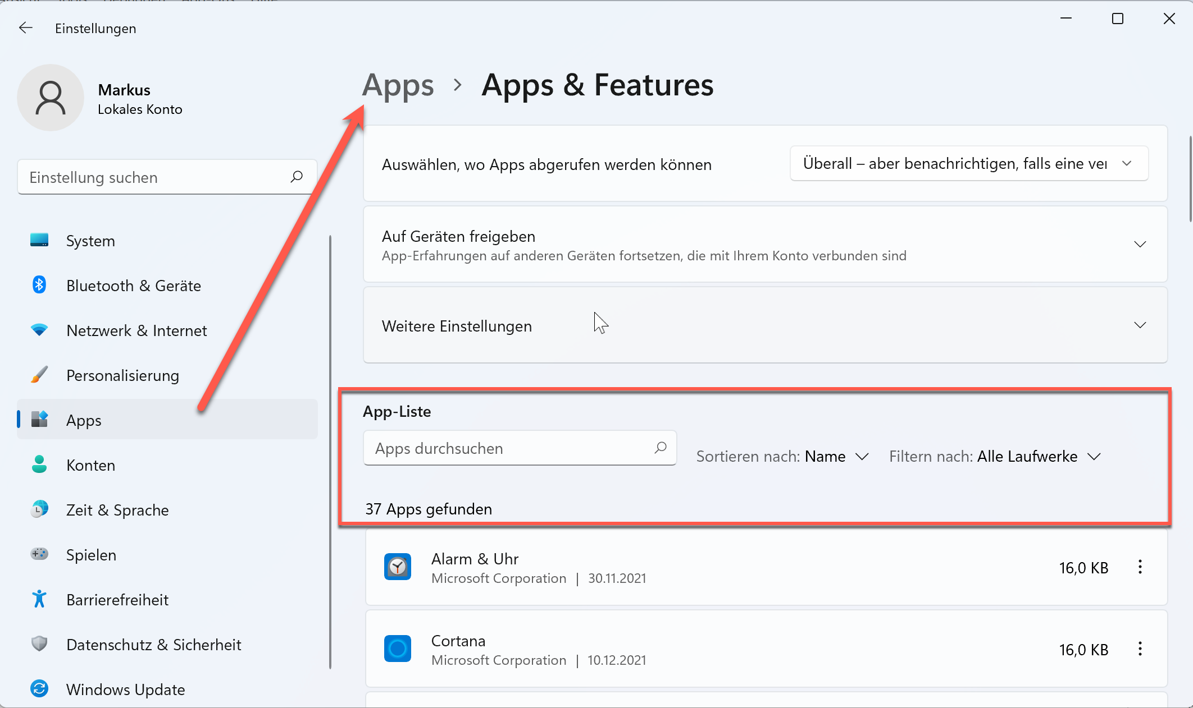Click the sidebar navigation scrollbar
The height and width of the screenshot is (708, 1193).
click(x=330, y=452)
